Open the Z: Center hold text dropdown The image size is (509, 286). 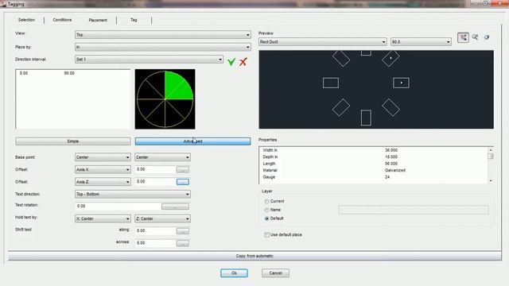[x=162, y=219]
